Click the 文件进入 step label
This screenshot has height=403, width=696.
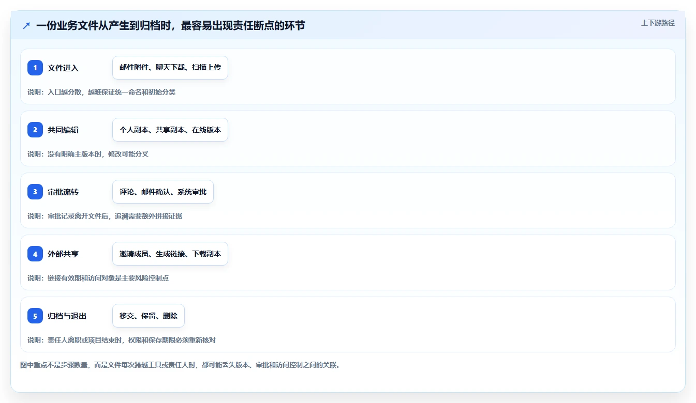pos(63,68)
